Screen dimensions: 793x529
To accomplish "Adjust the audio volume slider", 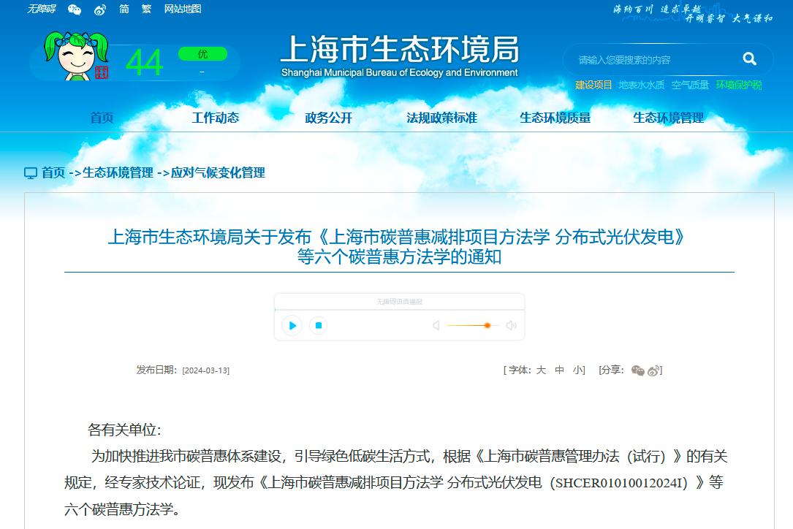I will click(473, 325).
